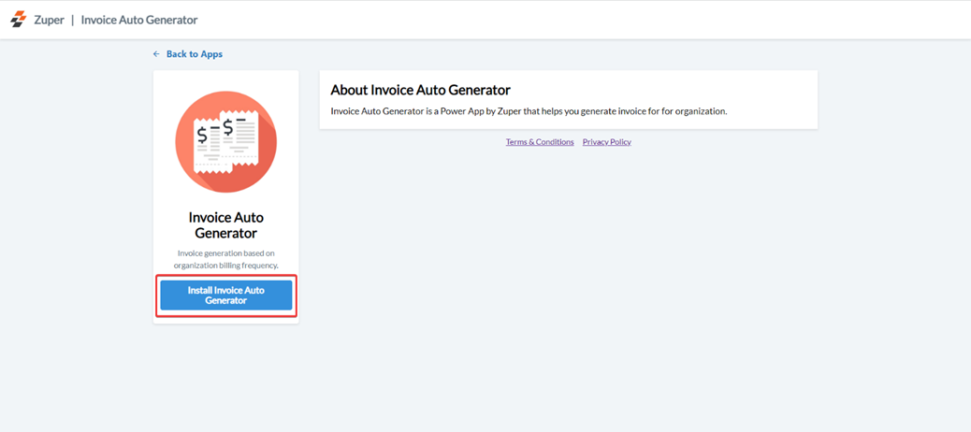
Task: Click the left arrow beside Back to Apps
Action: [x=156, y=54]
